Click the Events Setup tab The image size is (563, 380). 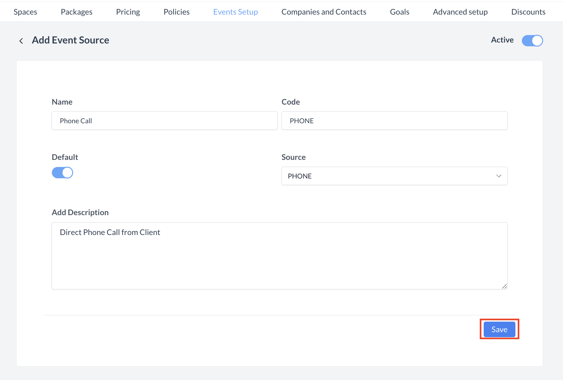(235, 12)
